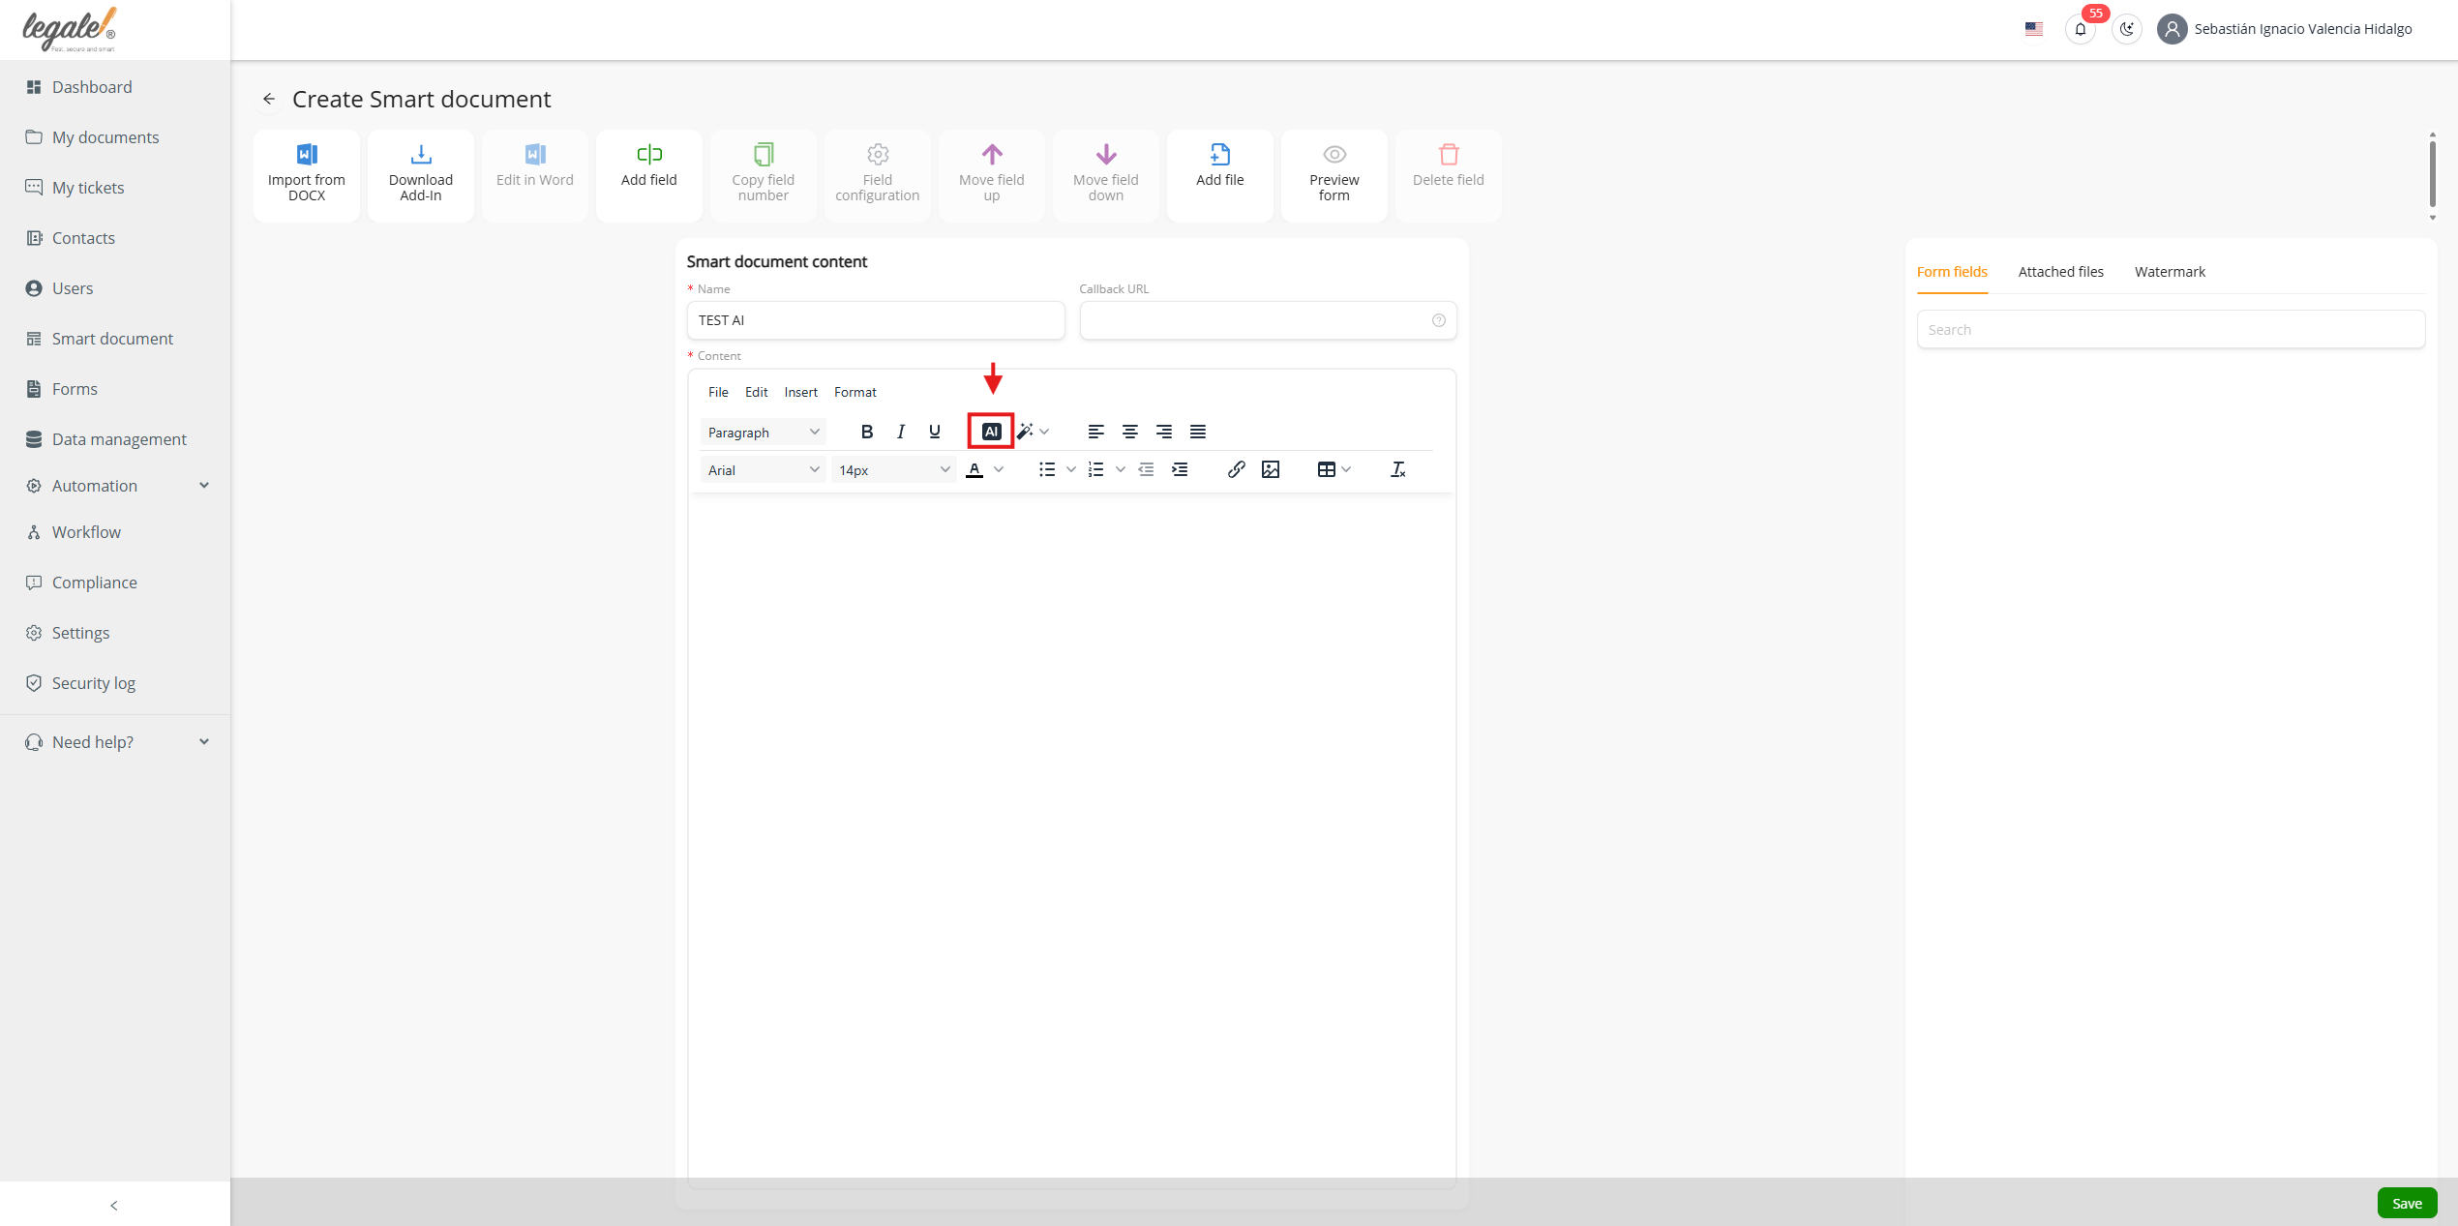Open the magic wand AI shortcuts icon
This screenshot has height=1226, width=2458.
pyautogui.click(x=1025, y=432)
